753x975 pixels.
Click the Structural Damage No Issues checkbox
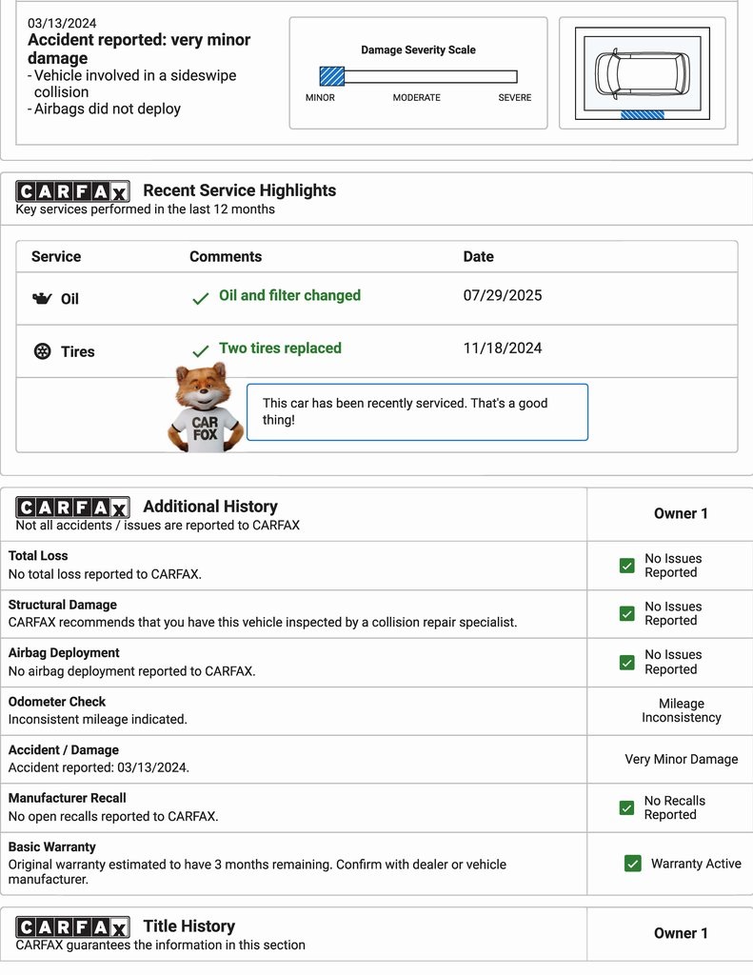click(626, 613)
